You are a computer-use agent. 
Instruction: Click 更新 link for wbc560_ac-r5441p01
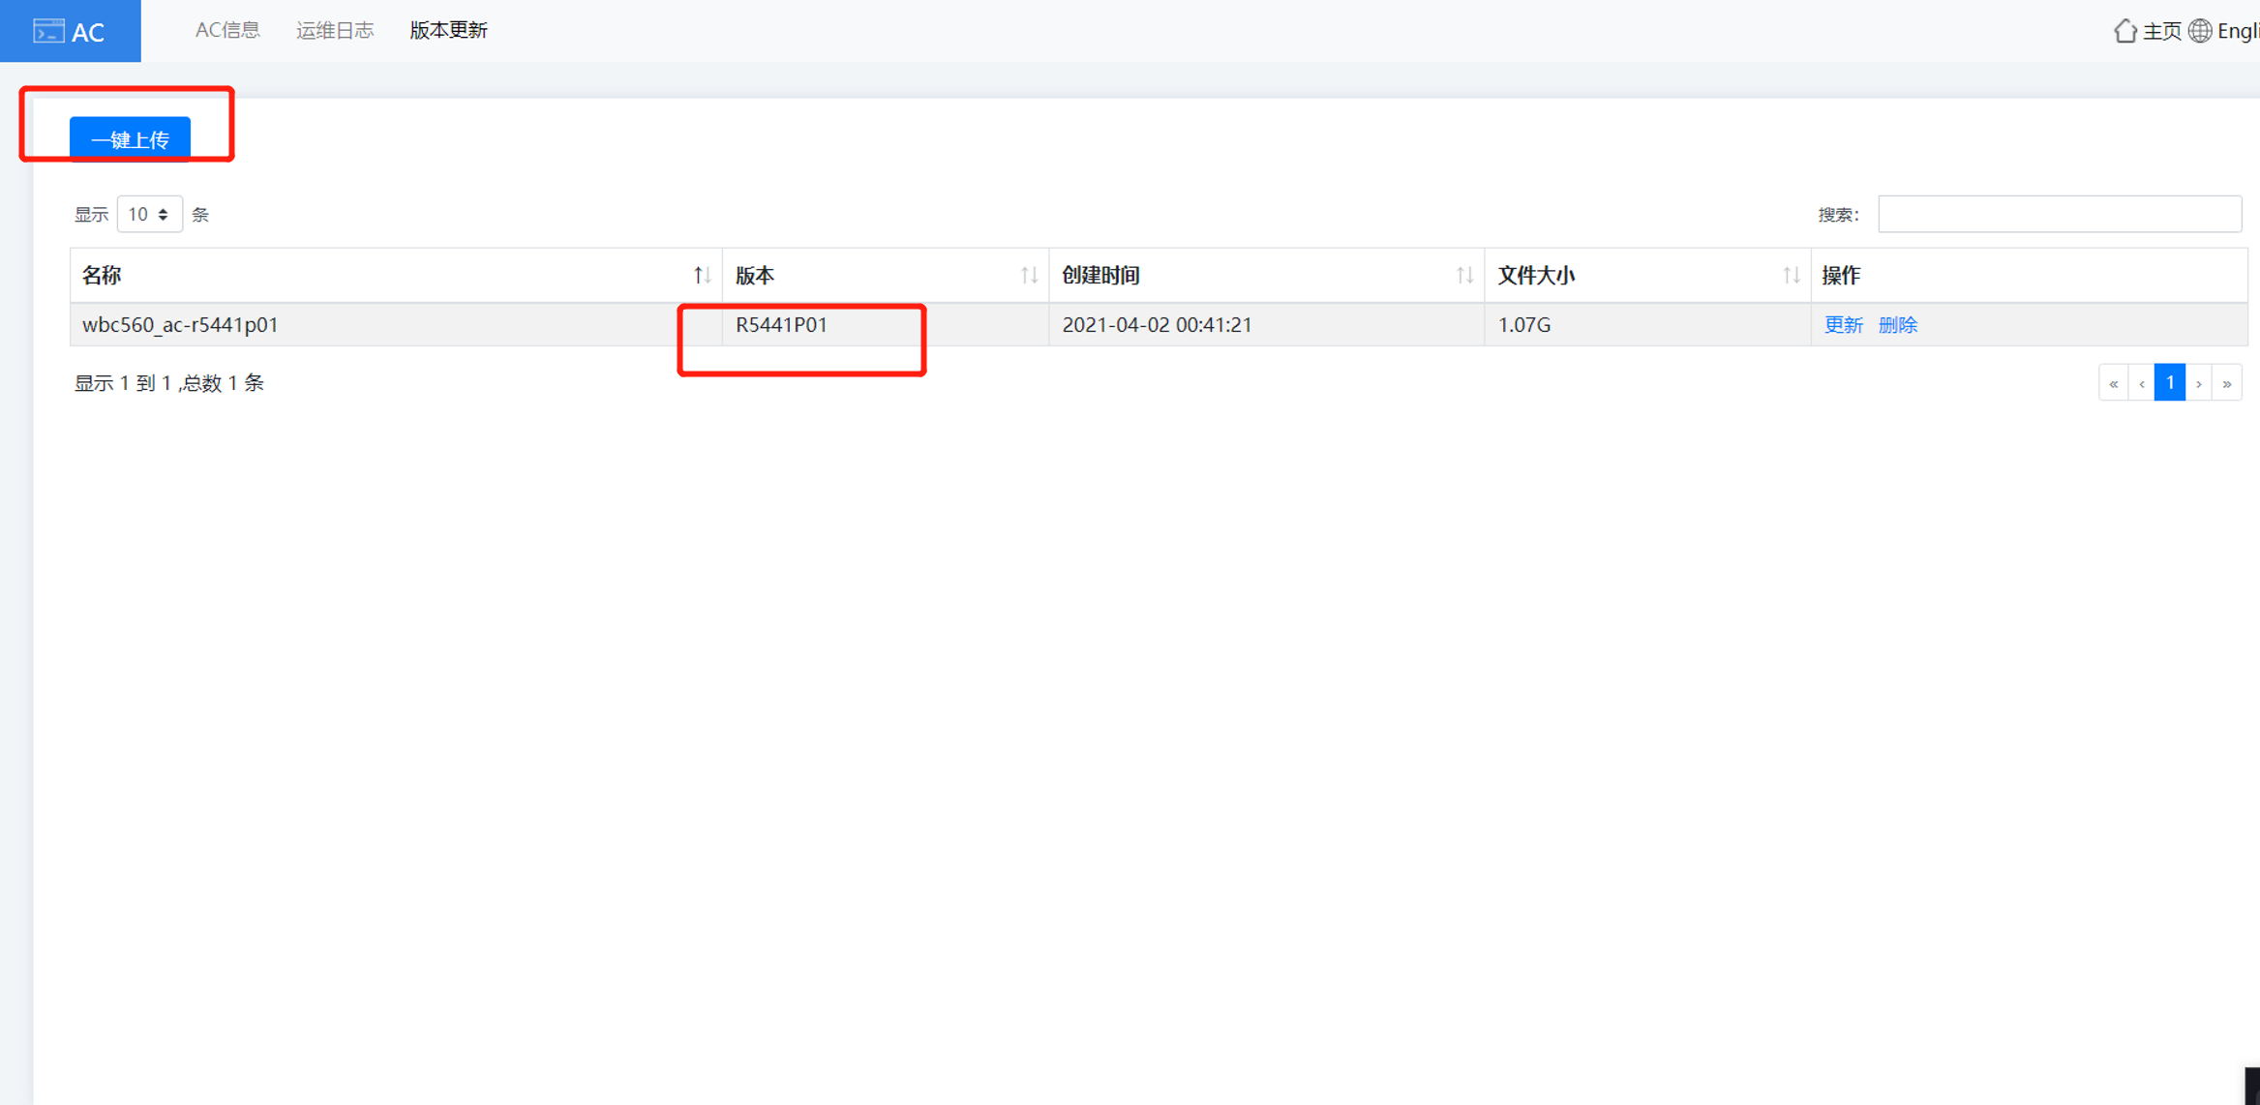(x=1843, y=325)
